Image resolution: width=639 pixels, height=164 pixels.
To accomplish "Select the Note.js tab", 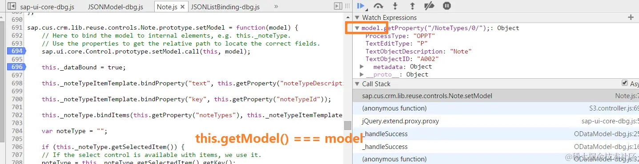I will click(167, 7).
